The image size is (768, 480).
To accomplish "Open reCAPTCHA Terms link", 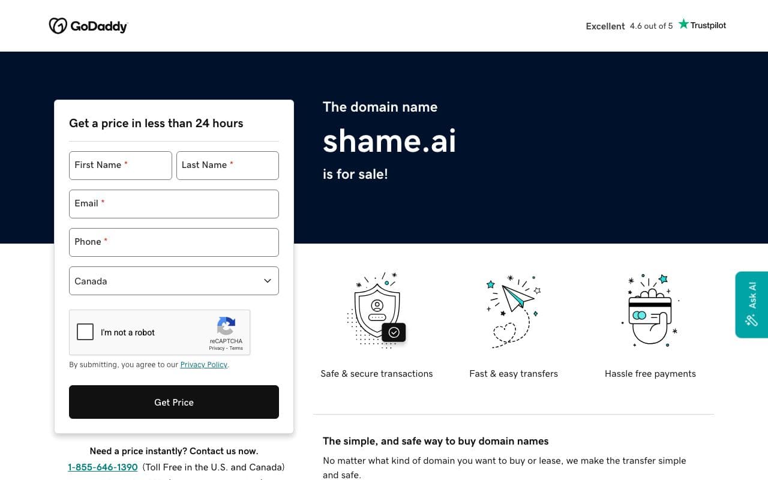I will pos(236,347).
